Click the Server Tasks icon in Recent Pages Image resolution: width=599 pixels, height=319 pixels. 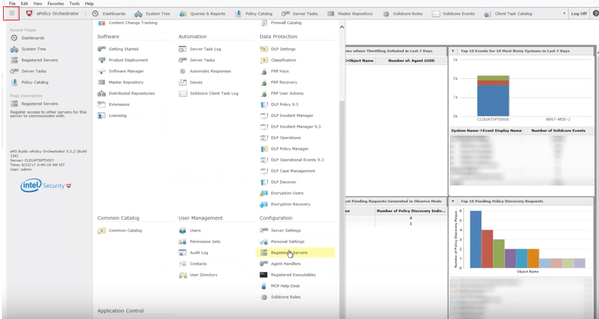(x=14, y=71)
